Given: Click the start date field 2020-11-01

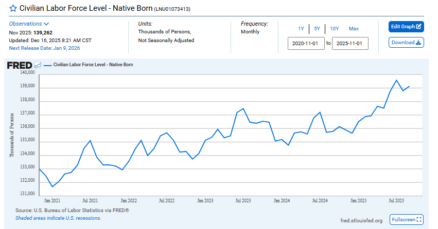Looking at the screenshot, I should click(x=306, y=44).
